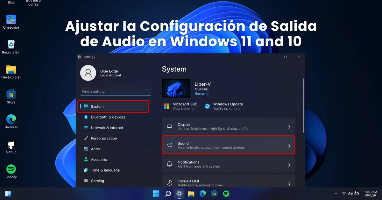Expand the Focus Assist row chevron
382x200 pixels.
coord(289,183)
